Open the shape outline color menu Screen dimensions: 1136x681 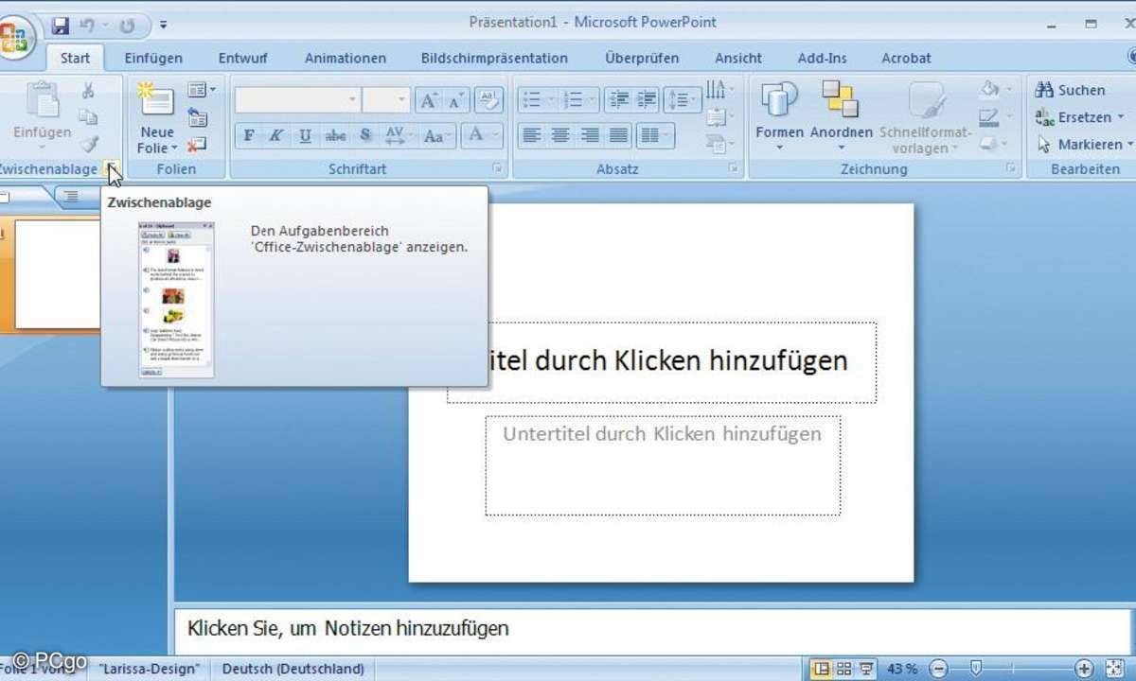tap(996, 117)
